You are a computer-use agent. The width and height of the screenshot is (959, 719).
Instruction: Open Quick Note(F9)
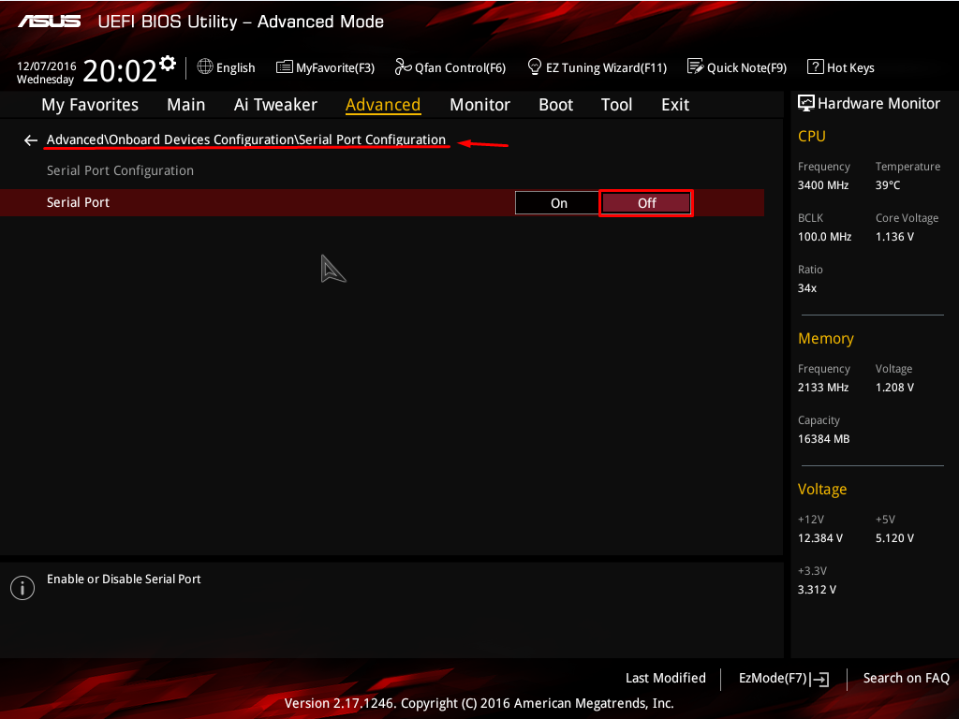click(746, 67)
